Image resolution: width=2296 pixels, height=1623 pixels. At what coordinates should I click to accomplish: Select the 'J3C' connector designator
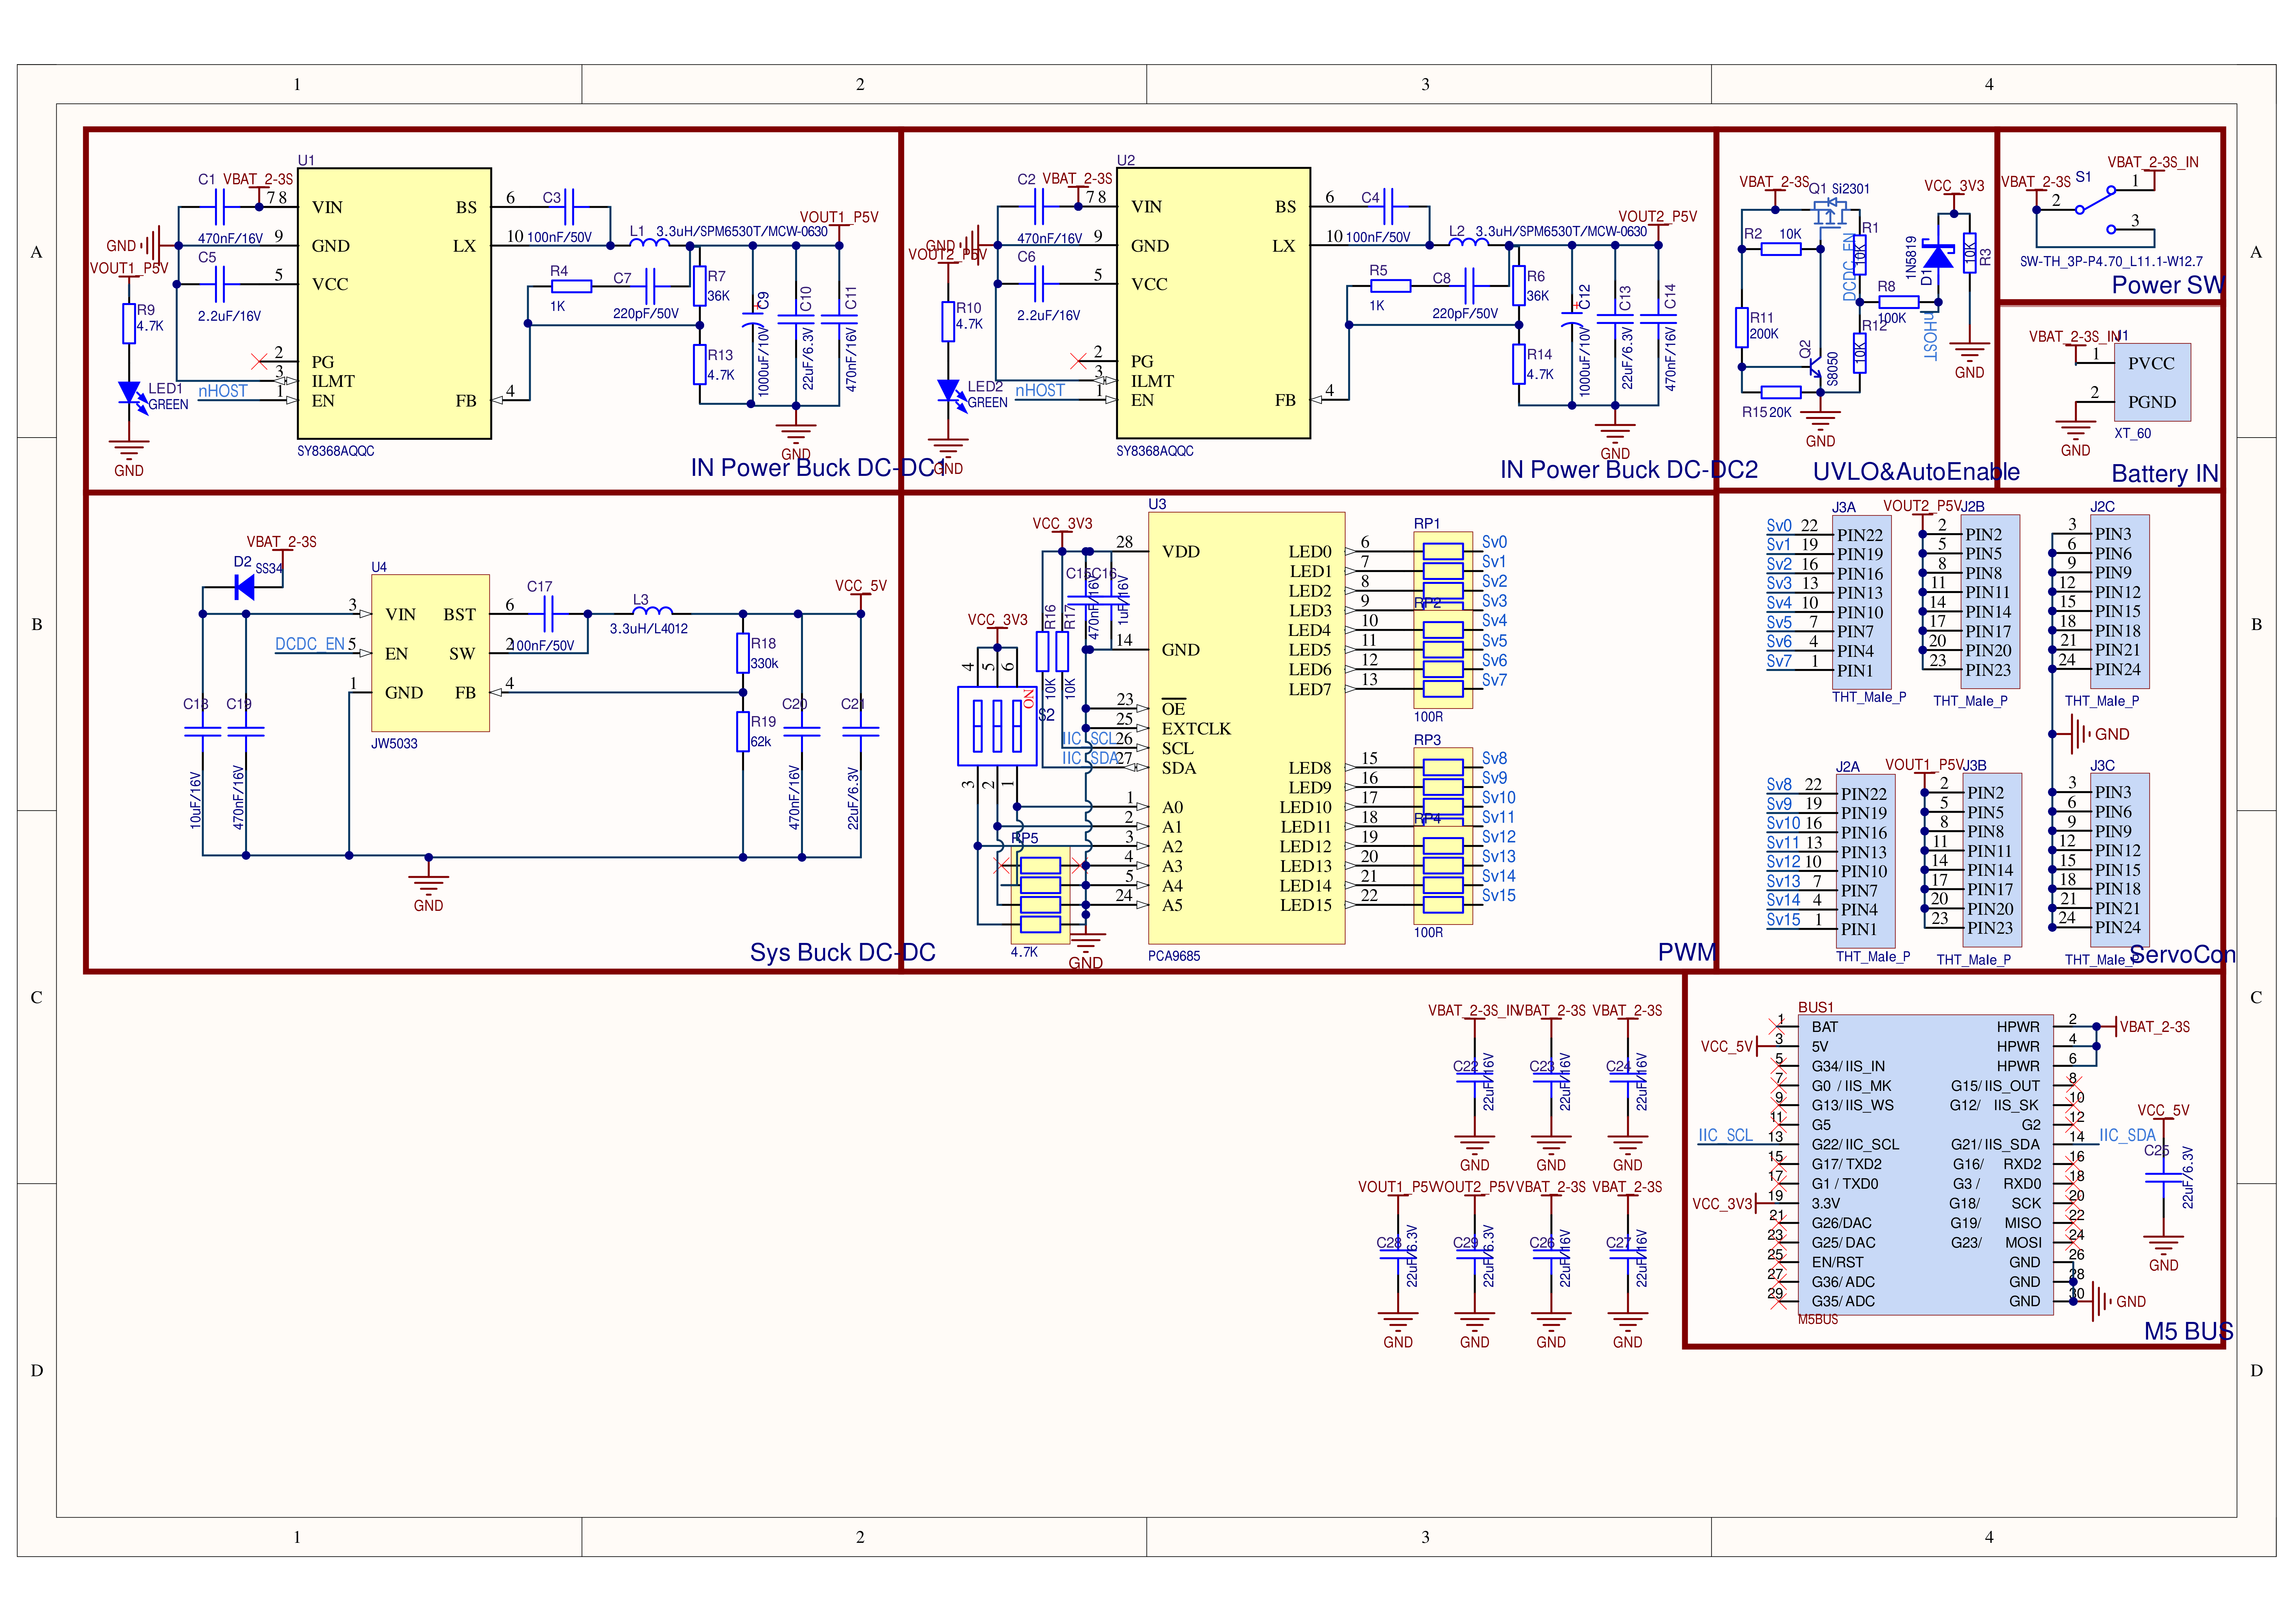2102,766
